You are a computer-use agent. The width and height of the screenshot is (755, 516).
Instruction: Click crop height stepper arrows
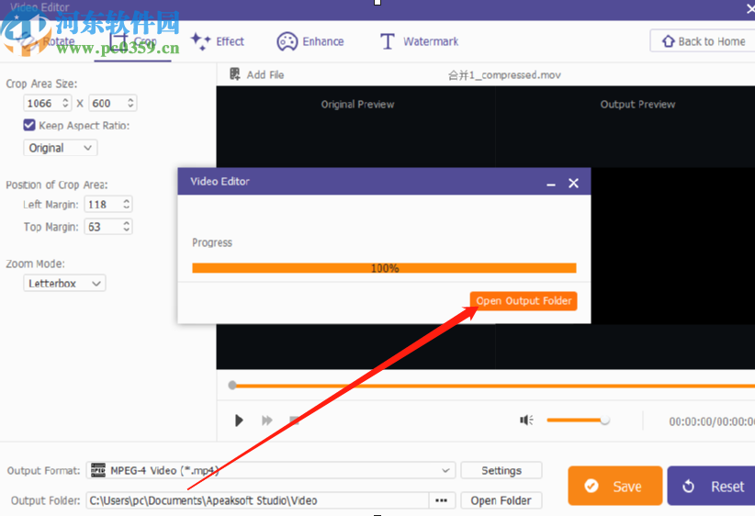pyautogui.click(x=130, y=103)
